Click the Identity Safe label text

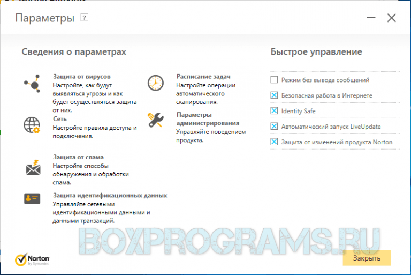[298, 111]
